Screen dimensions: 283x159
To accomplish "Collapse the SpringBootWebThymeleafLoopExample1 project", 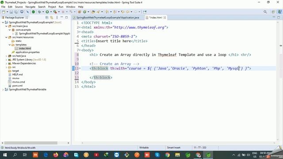I will click(3, 23).
